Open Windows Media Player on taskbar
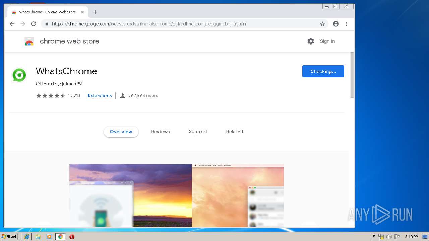This screenshot has width=429, height=241. [49, 237]
